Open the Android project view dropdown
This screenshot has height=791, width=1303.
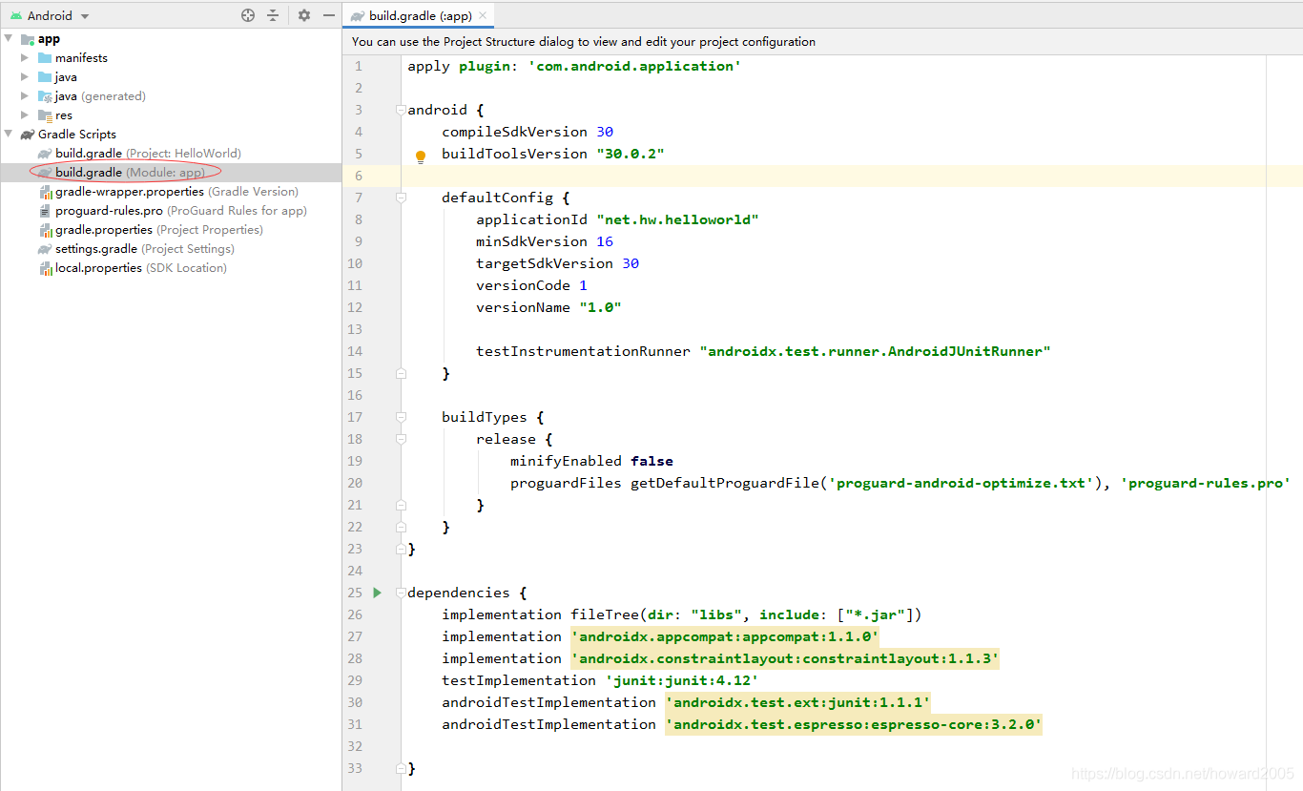tap(49, 15)
